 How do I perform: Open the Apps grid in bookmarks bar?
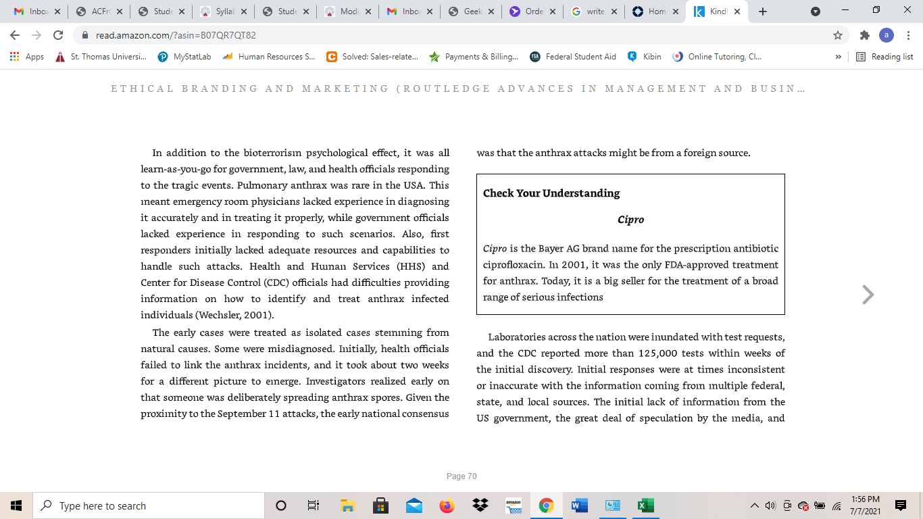pyautogui.click(x=27, y=57)
